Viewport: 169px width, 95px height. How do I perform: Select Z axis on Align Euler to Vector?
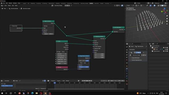point(87,61)
